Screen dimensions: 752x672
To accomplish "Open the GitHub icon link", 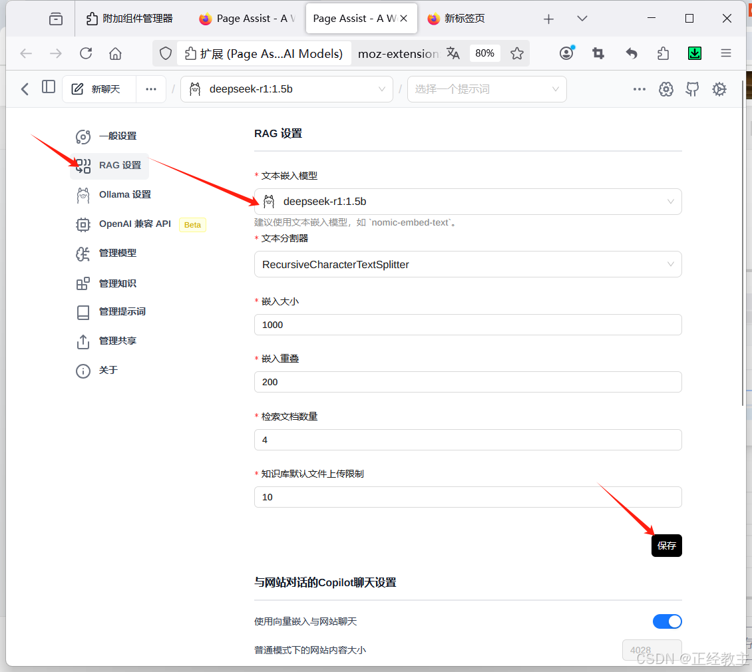I will pos(692,89).
